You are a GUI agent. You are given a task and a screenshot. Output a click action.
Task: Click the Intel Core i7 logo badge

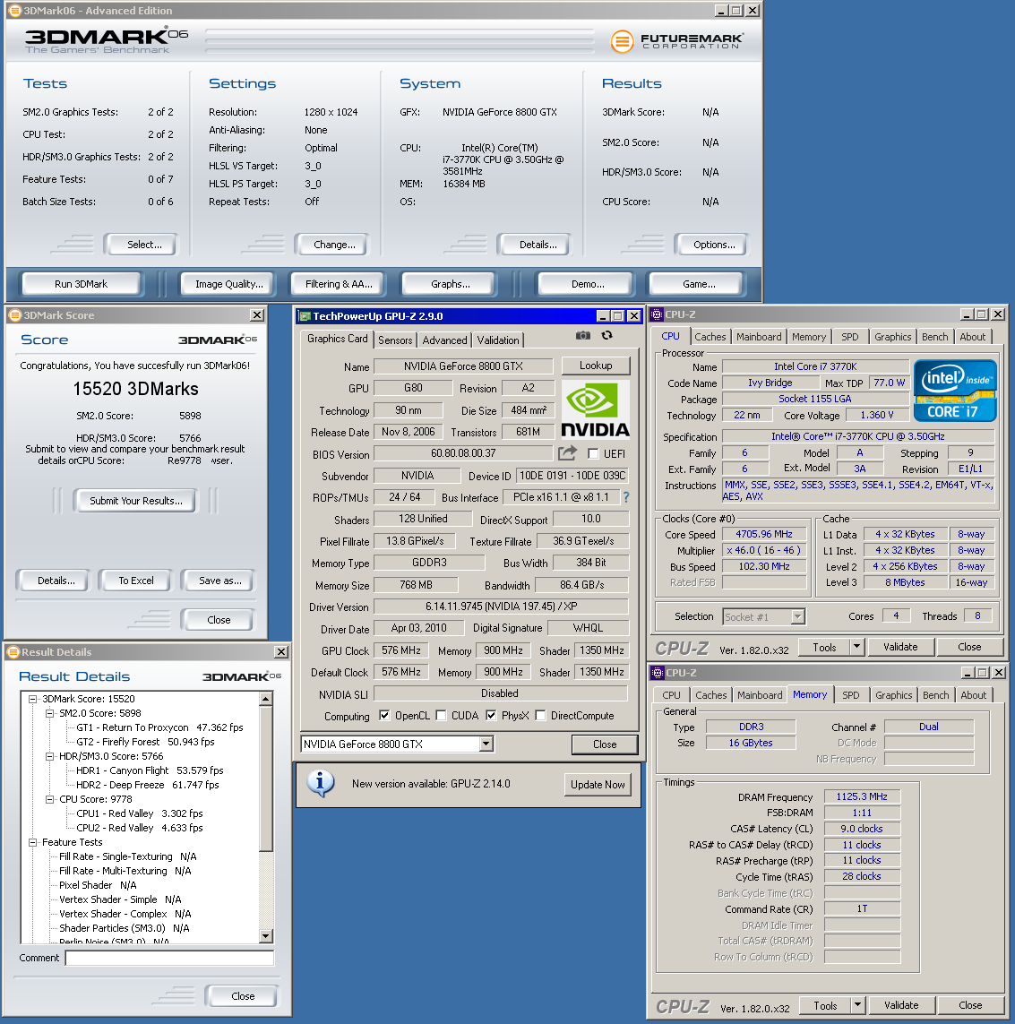coord(955,390)
